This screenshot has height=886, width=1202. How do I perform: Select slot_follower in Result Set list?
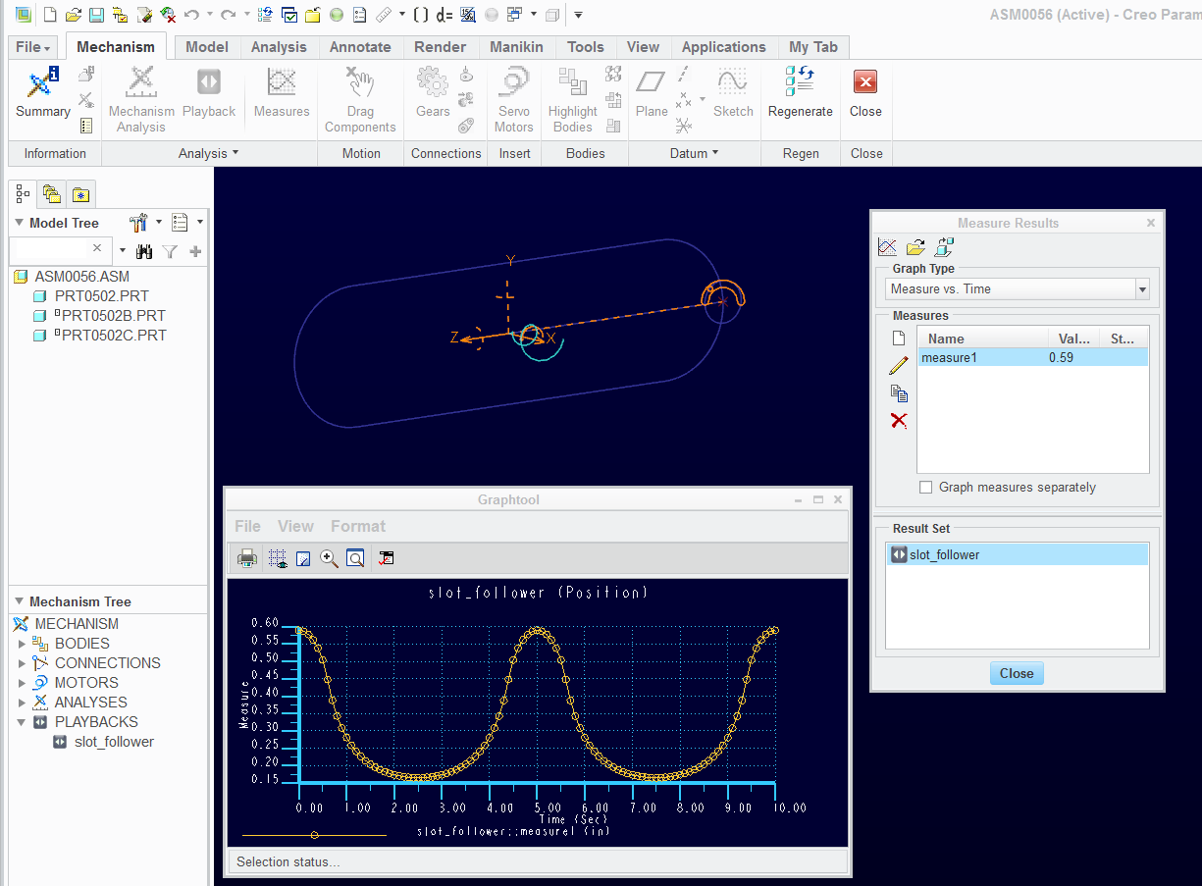(x=1017, y=554)
